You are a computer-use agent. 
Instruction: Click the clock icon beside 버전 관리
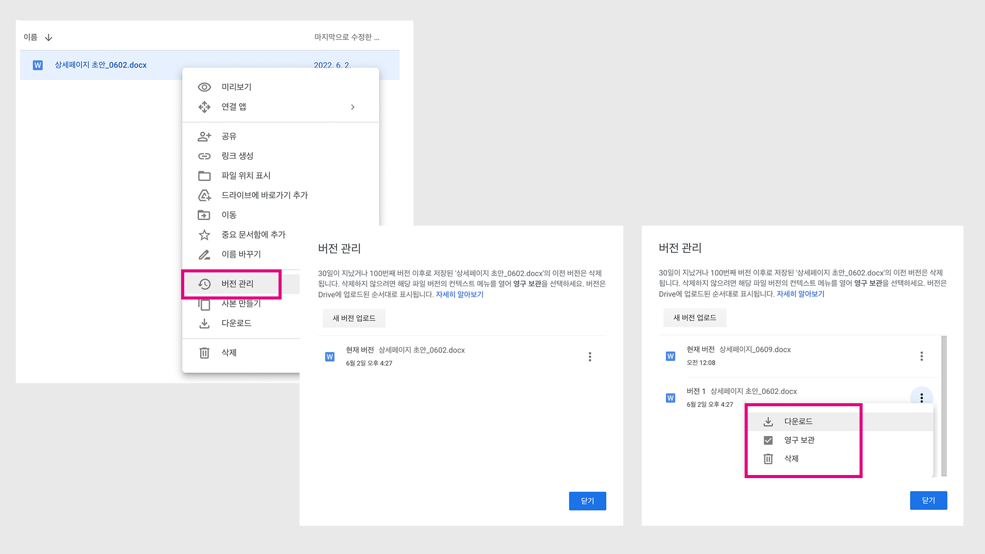tap(205, 284)
